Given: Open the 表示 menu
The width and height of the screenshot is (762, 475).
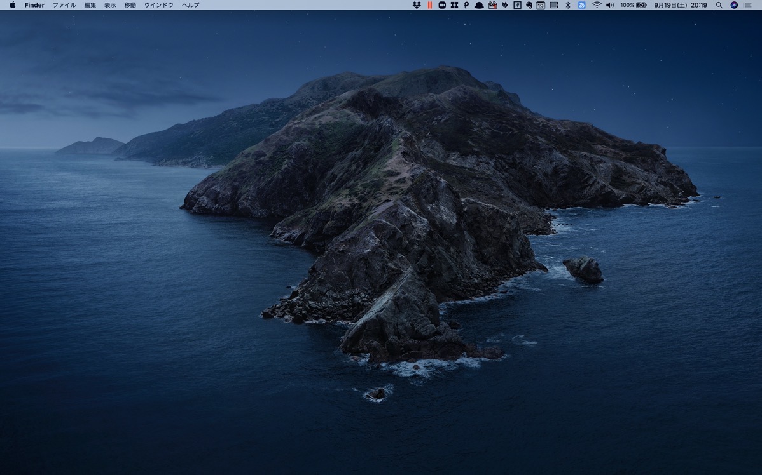Looking at the screenshot, I should tap(110, 5).
